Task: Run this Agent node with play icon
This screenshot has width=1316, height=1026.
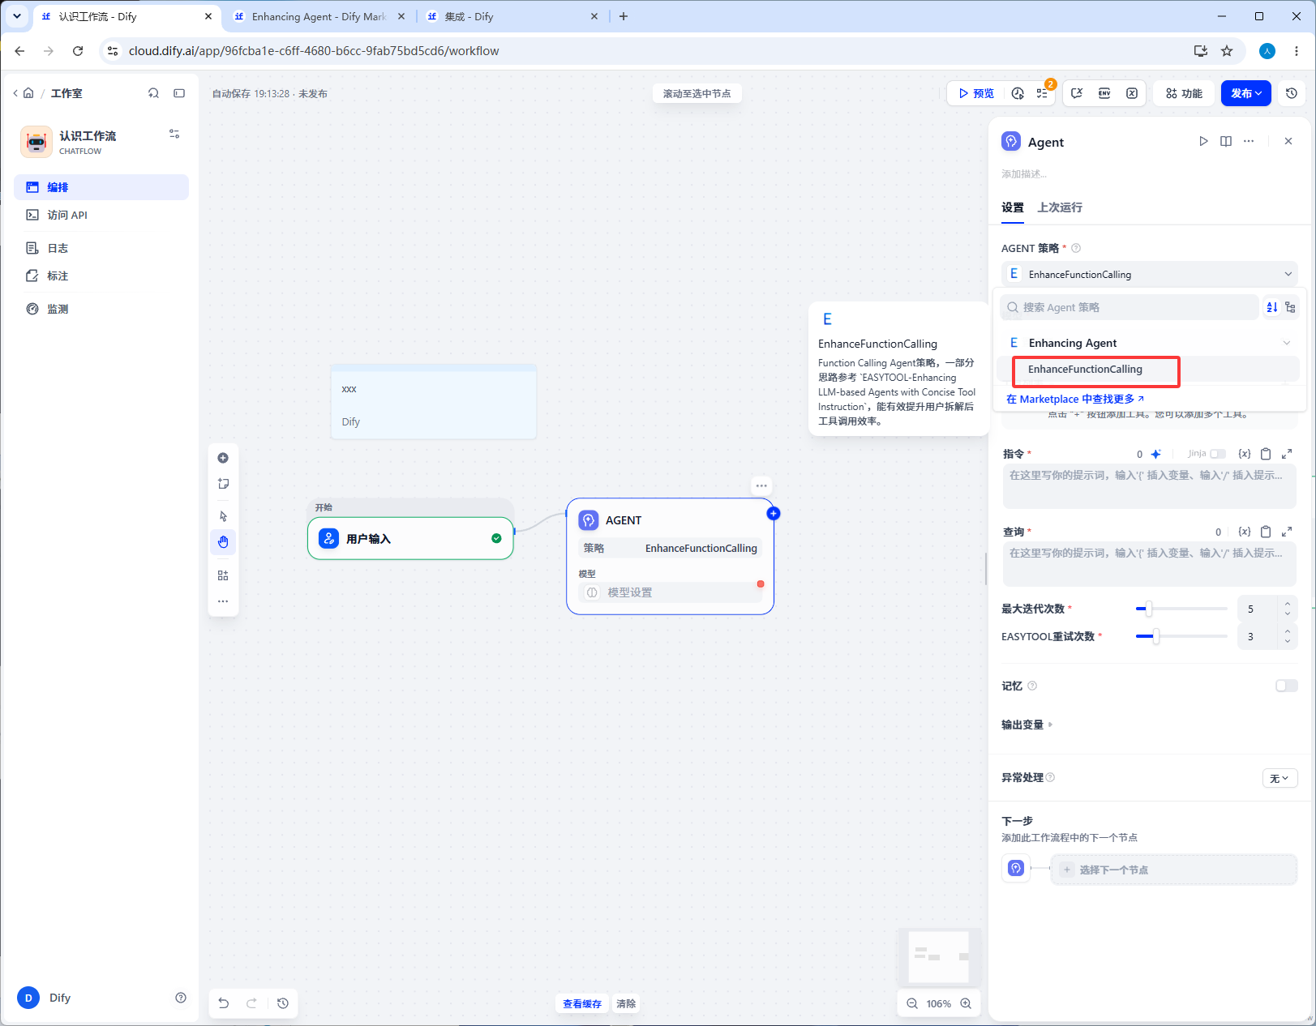Action: [x=1203, y=141]
